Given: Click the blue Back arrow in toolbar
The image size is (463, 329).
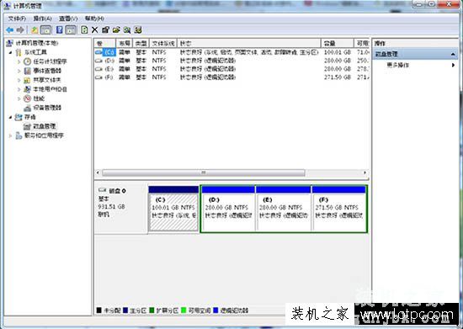Looking at the screenshot, I should (10, 29).
